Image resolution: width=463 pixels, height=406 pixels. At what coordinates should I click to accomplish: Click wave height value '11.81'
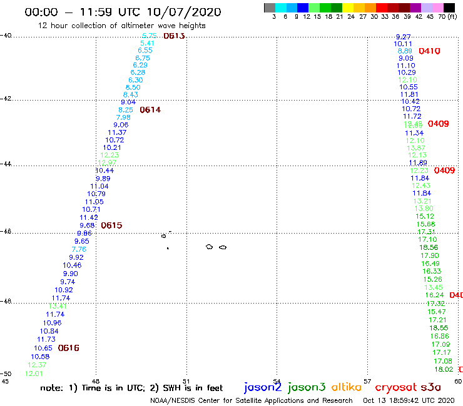coord(409,94)
